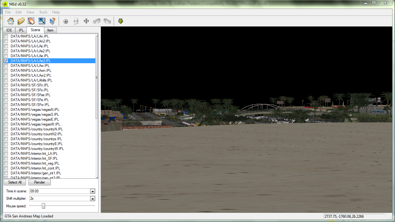Open the Time in scene dropdown
395x222 pixels.
click(x=93, y=191)
